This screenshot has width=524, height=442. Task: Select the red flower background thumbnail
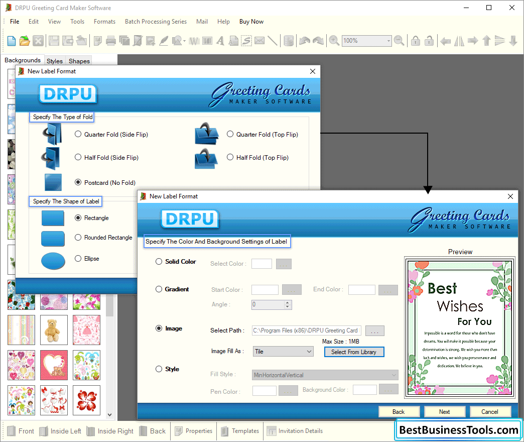point(86,400)
